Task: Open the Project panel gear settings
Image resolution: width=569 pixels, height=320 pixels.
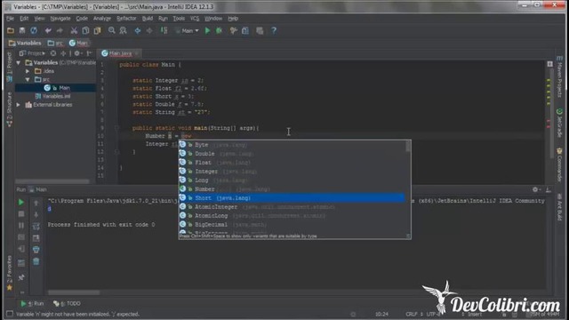Action: (x=77, y=53)
